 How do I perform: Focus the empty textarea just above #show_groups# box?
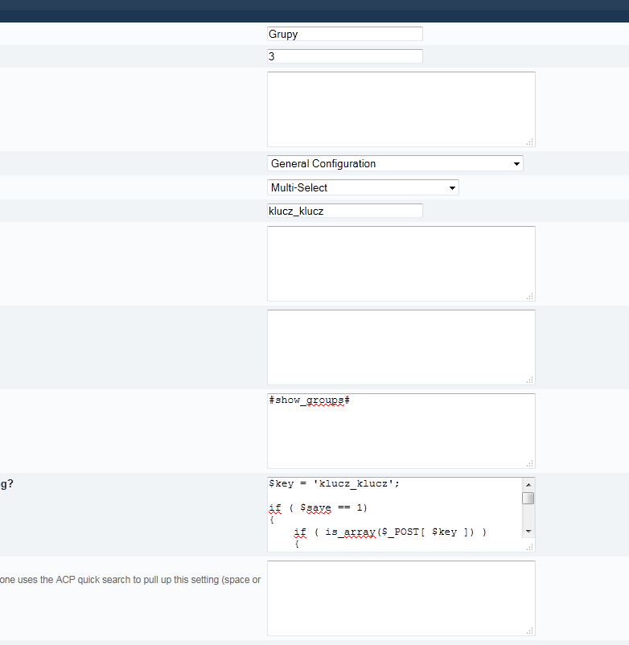pyautogui.click(x=401, y=347)
